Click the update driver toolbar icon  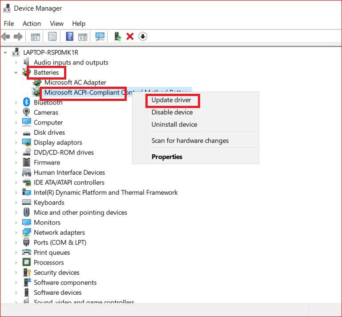pos(117,36)
